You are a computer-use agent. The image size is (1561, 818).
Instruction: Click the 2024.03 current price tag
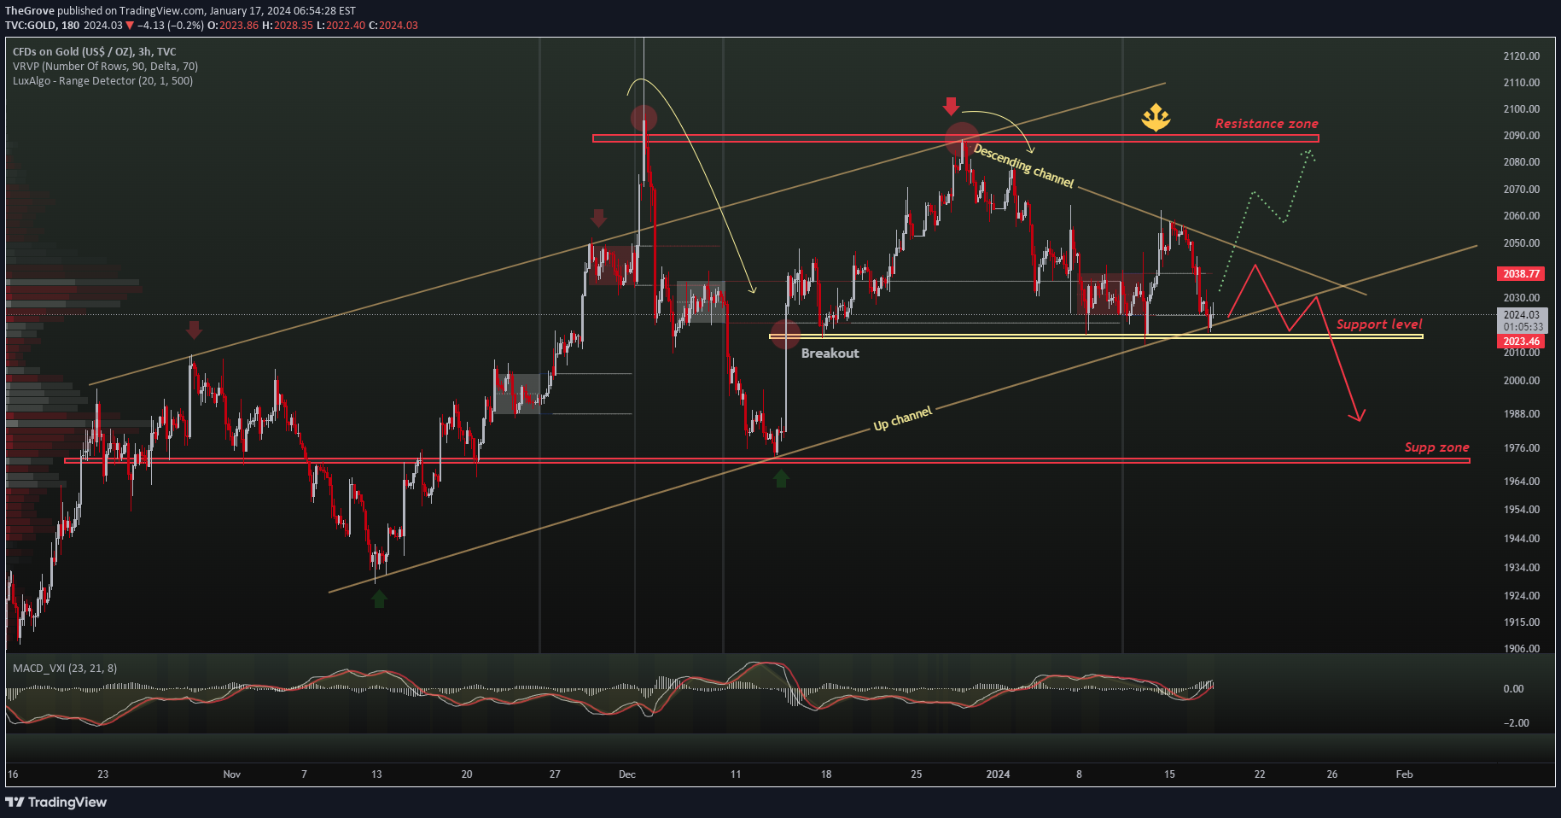1522,315
